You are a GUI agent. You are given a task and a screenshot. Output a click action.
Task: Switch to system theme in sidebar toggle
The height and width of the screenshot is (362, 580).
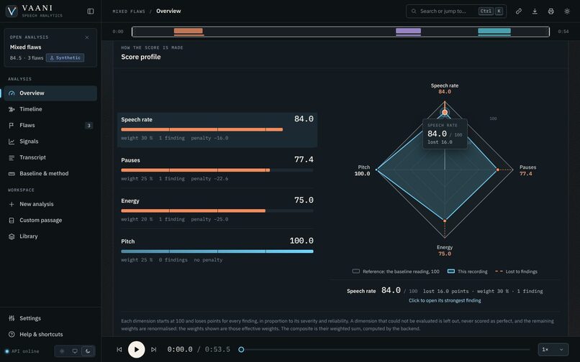point(75,351)
